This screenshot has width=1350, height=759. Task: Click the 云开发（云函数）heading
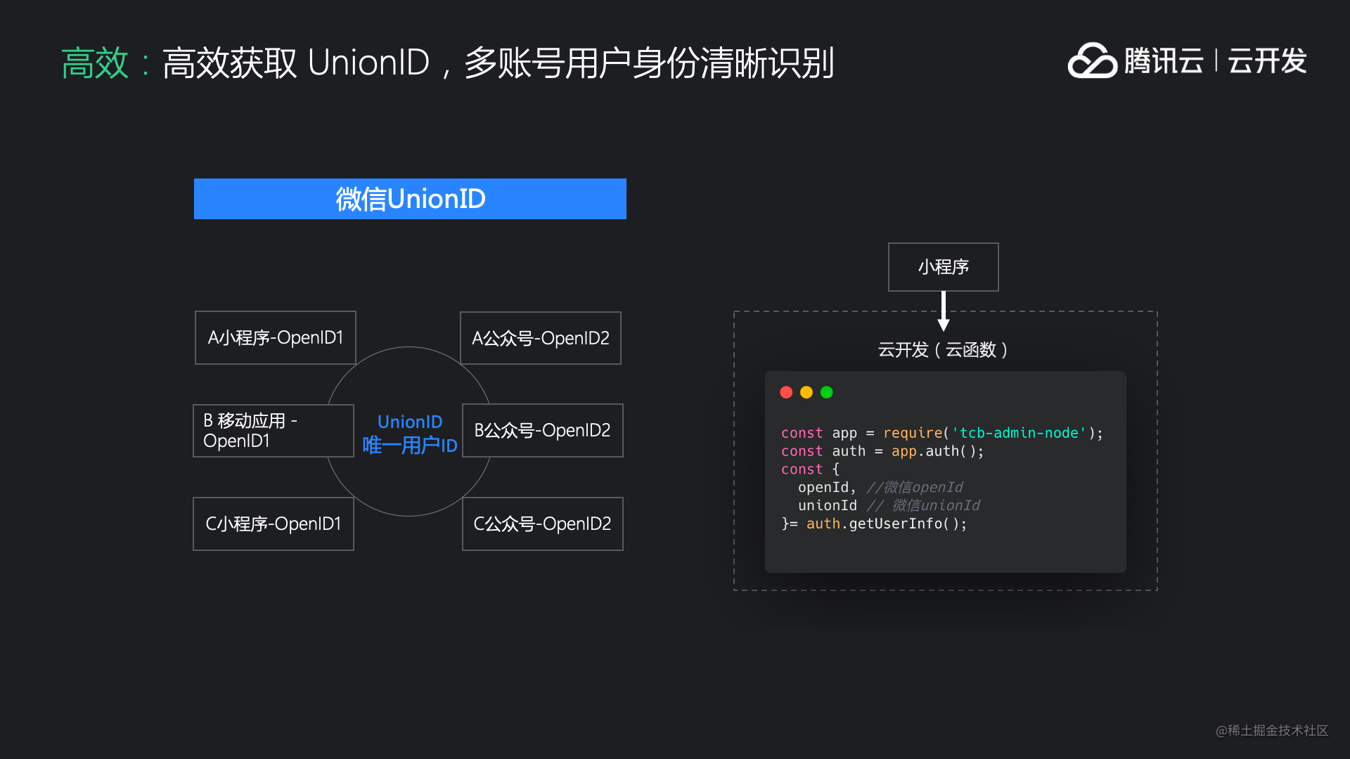click(x=944, y=349)
